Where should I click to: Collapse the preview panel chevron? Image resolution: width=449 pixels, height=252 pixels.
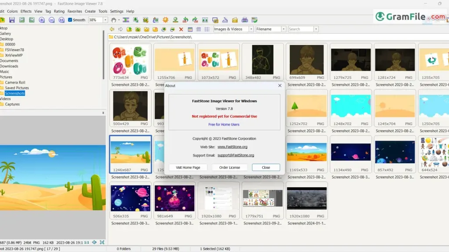click(103, 113)
